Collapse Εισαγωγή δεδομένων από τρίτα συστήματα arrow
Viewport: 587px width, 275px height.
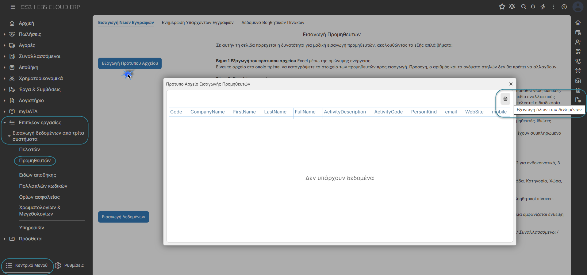point(9,136)
